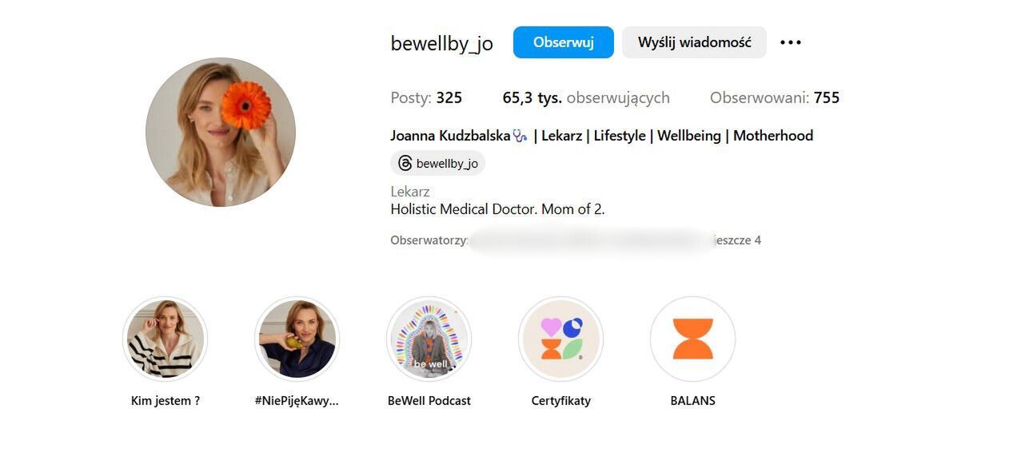Open the 65,3 tys. obserwujących followers list
The image size is (1029, 456).
click(586, 97)
